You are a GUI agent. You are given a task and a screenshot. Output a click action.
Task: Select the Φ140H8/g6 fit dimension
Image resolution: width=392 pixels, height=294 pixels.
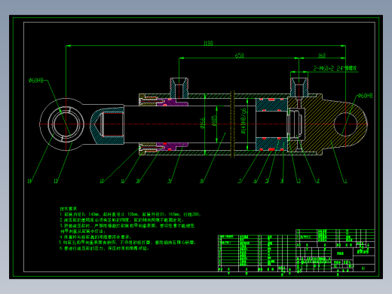point(243,121)
